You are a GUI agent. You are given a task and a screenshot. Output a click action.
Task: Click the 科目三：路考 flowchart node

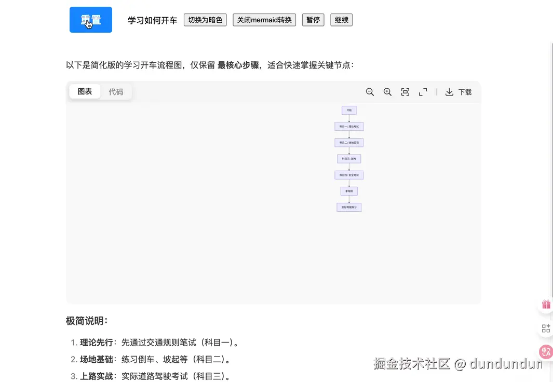point(349,159)
